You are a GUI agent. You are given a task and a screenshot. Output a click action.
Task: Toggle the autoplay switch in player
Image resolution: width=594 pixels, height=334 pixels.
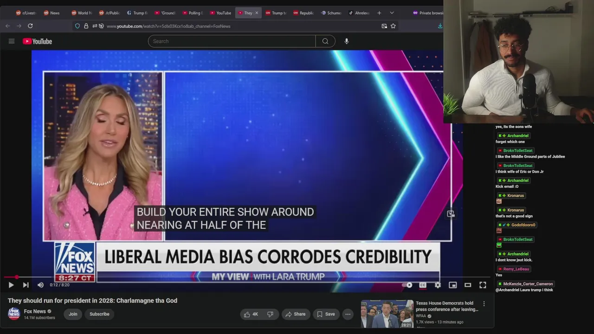tap(407, 285)
